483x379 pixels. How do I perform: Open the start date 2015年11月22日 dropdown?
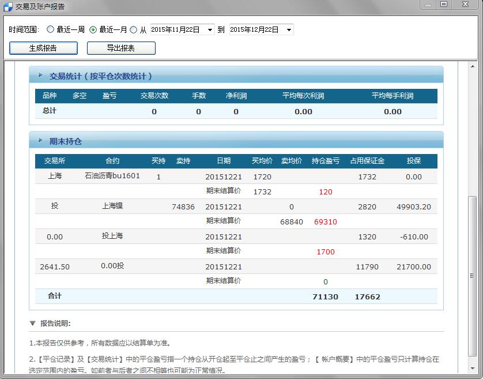click(x=209, y=29)
